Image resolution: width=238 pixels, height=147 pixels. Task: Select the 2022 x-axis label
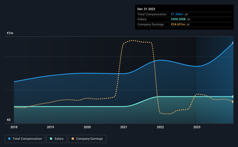160,127
